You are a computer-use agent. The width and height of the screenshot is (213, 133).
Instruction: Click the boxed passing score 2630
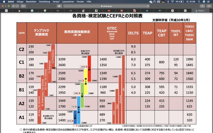point(83,67)
